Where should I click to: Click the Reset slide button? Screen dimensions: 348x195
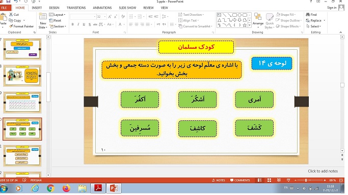(56, 20)
